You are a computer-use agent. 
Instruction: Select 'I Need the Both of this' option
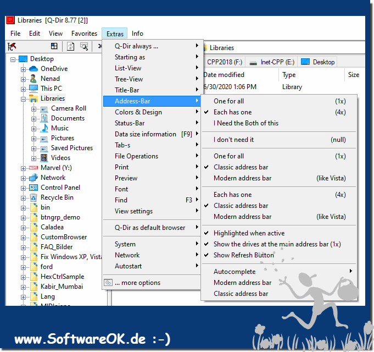[279, 123]
